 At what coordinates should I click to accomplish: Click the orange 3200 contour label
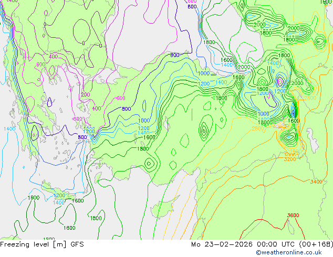pos(290,159)
